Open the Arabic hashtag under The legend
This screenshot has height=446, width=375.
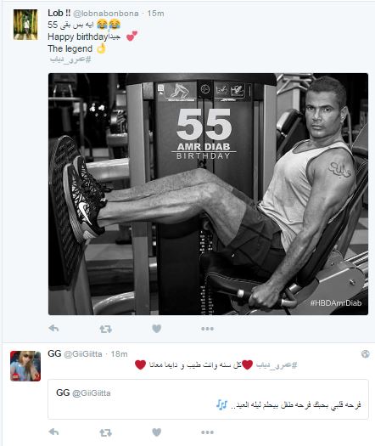[x=70, y=59]
